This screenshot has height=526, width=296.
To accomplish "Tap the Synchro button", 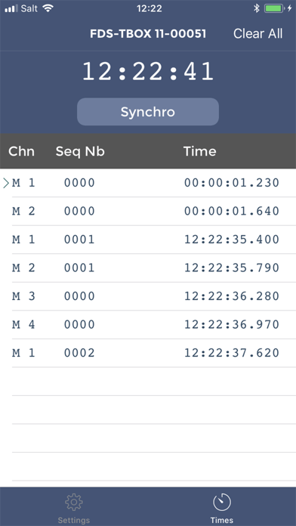I will click(148, 112).
